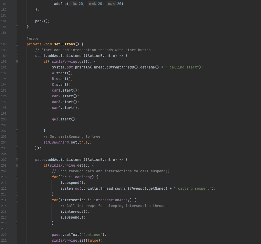Screen dimensions: 261x244
Task: Collapse the for(Intersection i) loop on line 214
Action: [17, 200]
